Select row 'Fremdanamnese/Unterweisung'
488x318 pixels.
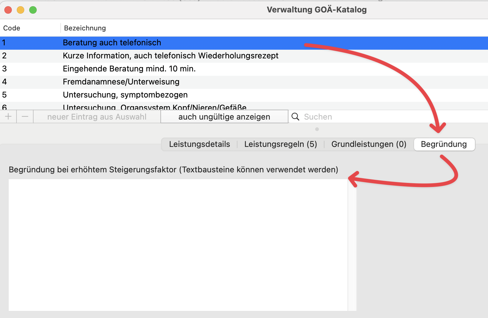244,82
